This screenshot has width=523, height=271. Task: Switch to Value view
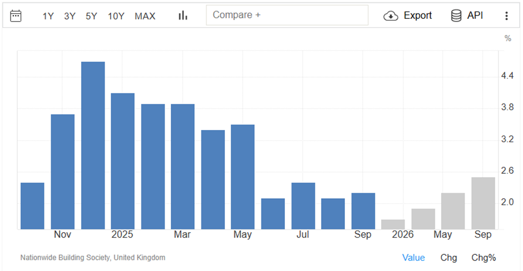tap(413, 257)
